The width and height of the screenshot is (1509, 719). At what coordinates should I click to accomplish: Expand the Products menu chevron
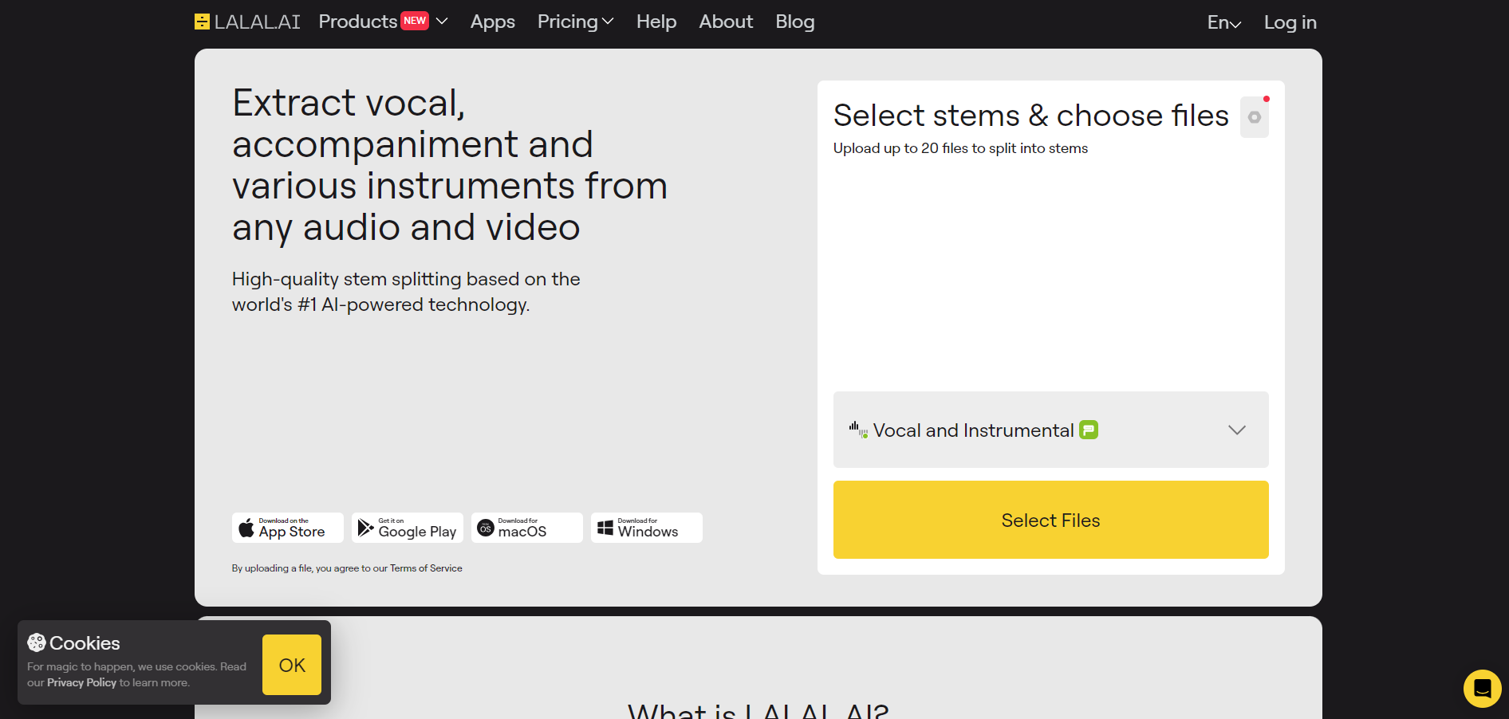coord(442,22)
